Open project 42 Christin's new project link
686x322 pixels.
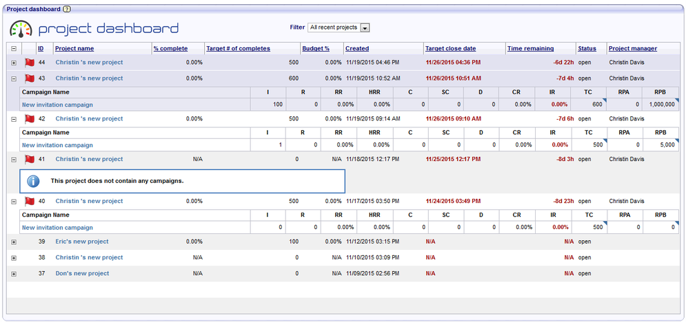click(x=89, y=118)
